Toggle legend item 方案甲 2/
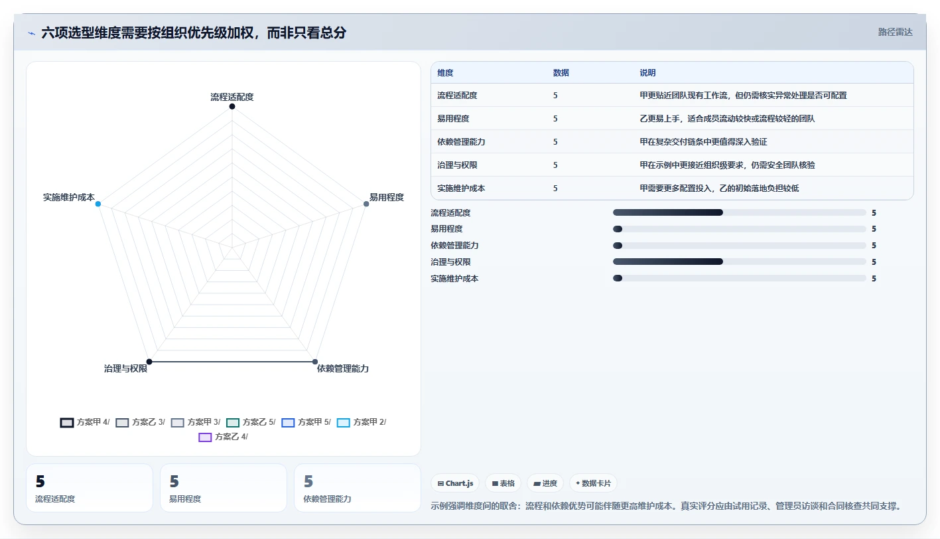Viewport: 940px width, 539px height. (361, 422)
